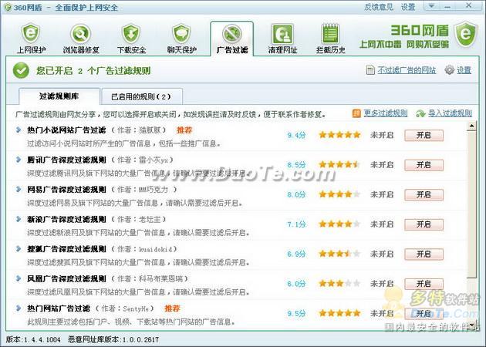Click the 8.5分 score text
Image resolution: width=486 pixels, height=347 pixels.
tap(296, 165)
